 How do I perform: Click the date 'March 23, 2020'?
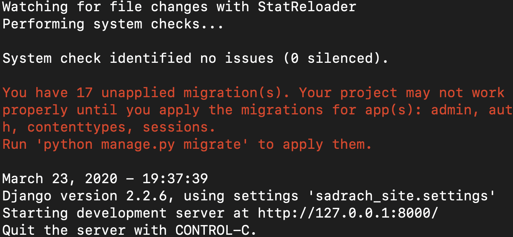pos(60,179)
